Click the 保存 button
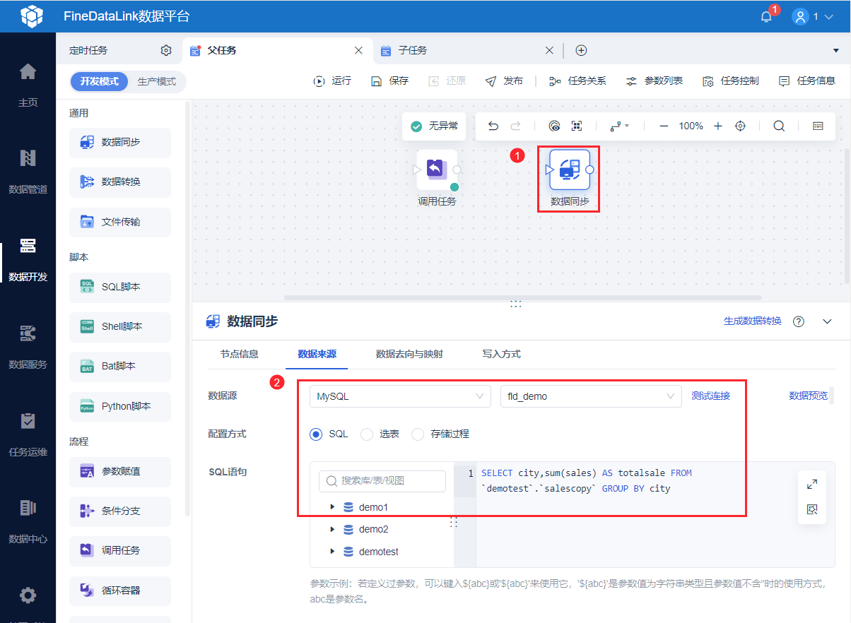The width and height of the screenshot is (851, 623). click(389, 81)
